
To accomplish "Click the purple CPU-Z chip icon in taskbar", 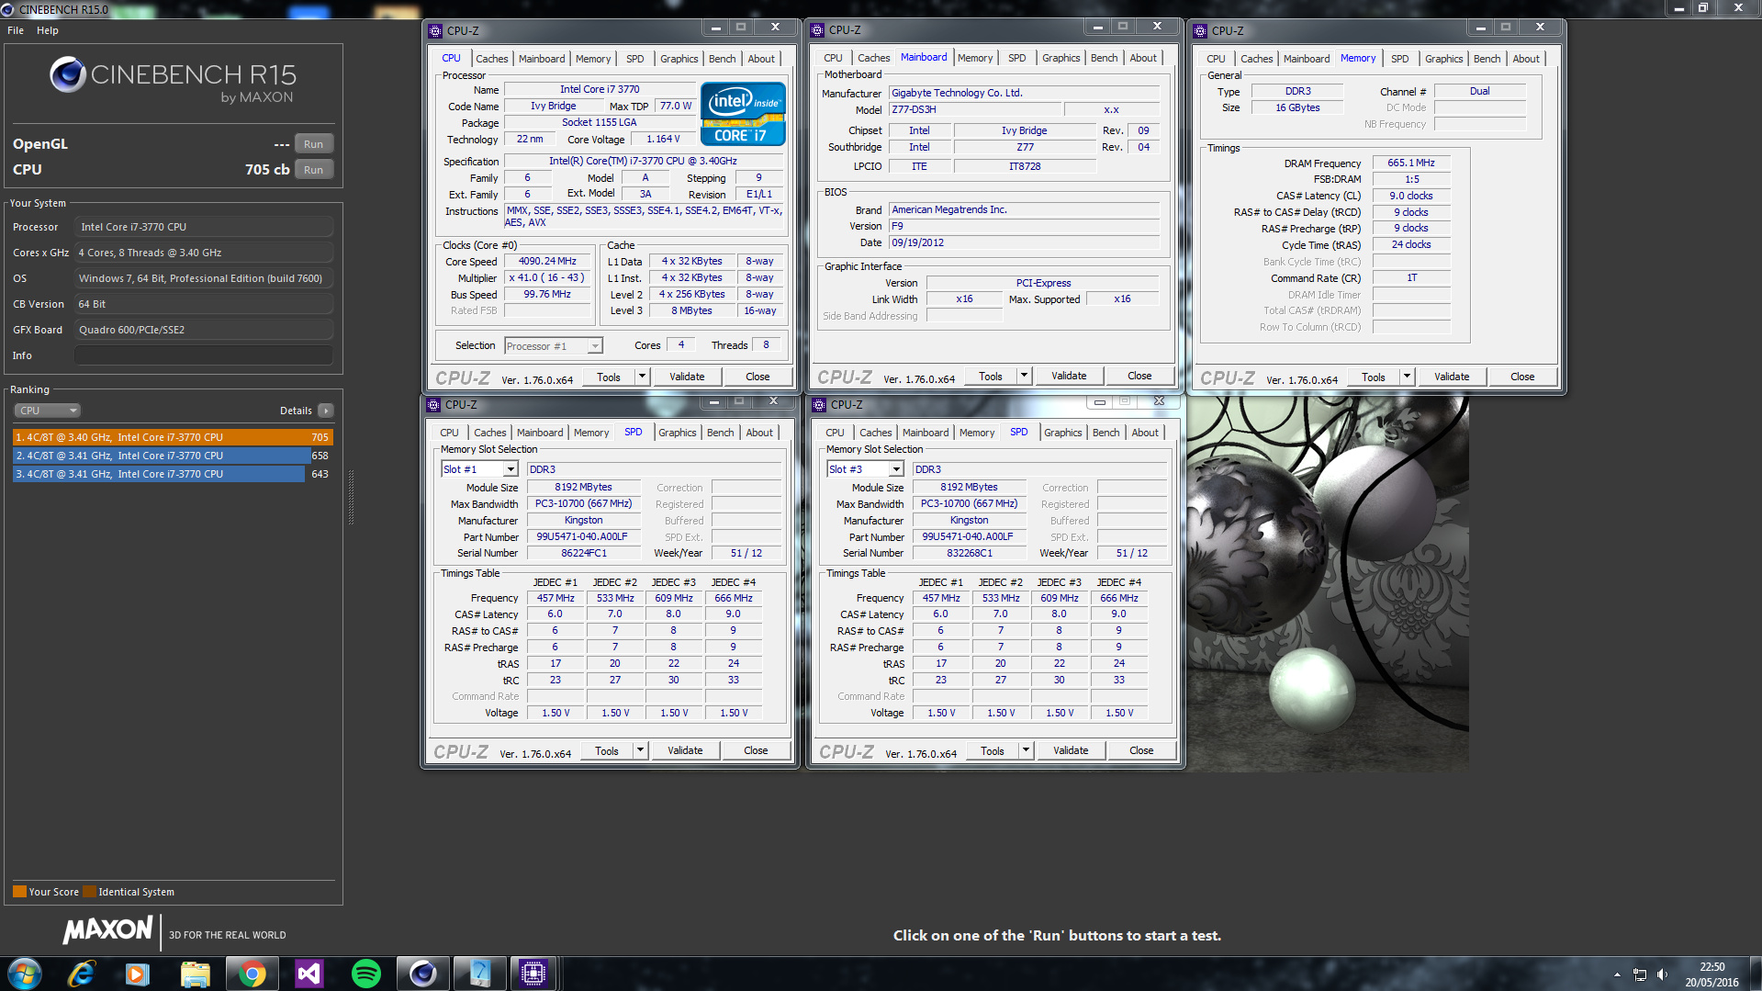I will (x=533, y=974).
